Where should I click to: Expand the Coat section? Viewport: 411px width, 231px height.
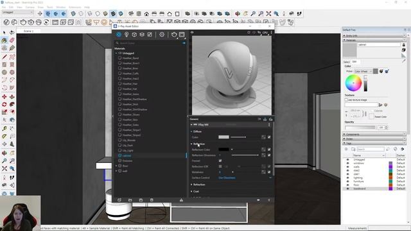191,191
